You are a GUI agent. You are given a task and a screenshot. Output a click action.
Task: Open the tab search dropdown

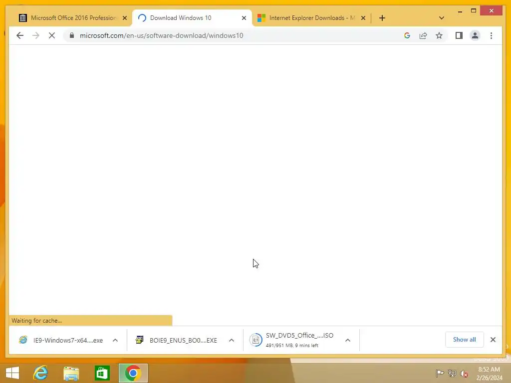tap(442, 18)
